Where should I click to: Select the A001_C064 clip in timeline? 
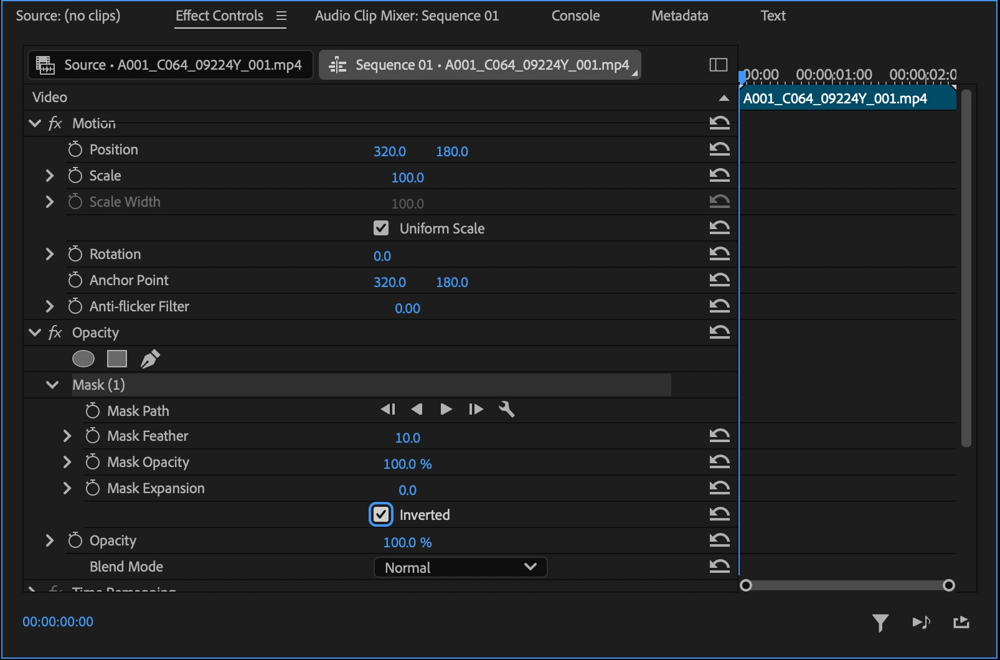[847, 98]
